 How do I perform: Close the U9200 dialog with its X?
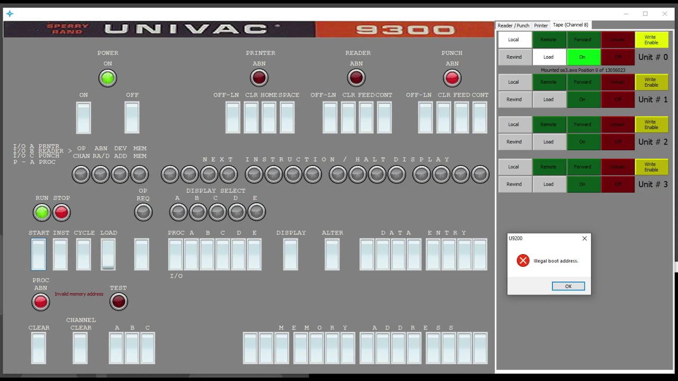click(x=585, y=239)
